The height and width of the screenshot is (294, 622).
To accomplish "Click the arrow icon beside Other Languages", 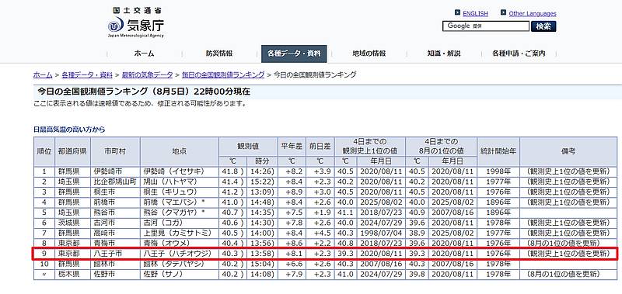I will pyautogui.click(x=503, y=13).
